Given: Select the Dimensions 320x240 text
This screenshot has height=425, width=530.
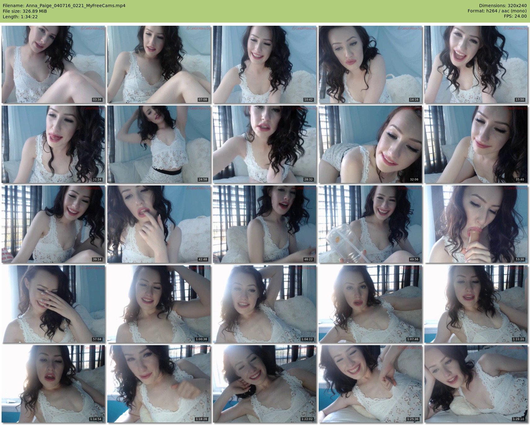Looking at the screenshot, I should pyautogui.click(x=503, y=6).
